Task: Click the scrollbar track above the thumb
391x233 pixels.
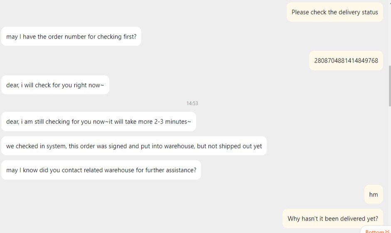Action: (389, 33)
